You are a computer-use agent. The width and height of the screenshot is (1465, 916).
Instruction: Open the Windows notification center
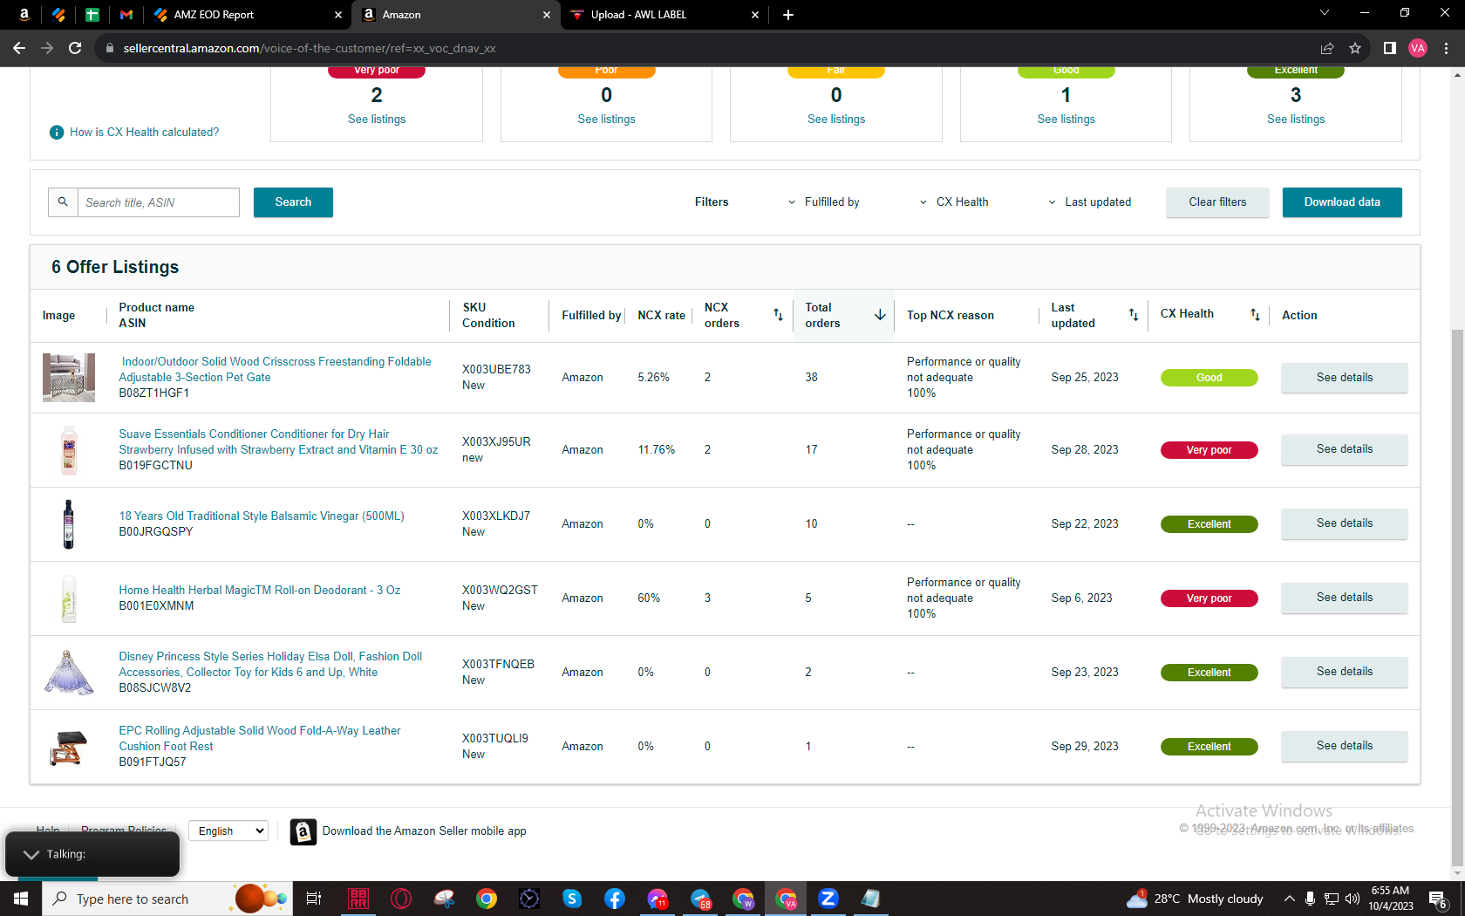(x=1439, y=899)
